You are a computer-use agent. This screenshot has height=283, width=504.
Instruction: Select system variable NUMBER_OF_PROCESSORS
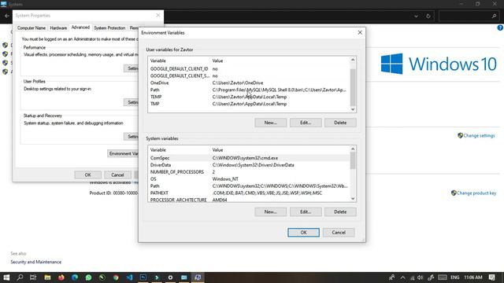249,172
